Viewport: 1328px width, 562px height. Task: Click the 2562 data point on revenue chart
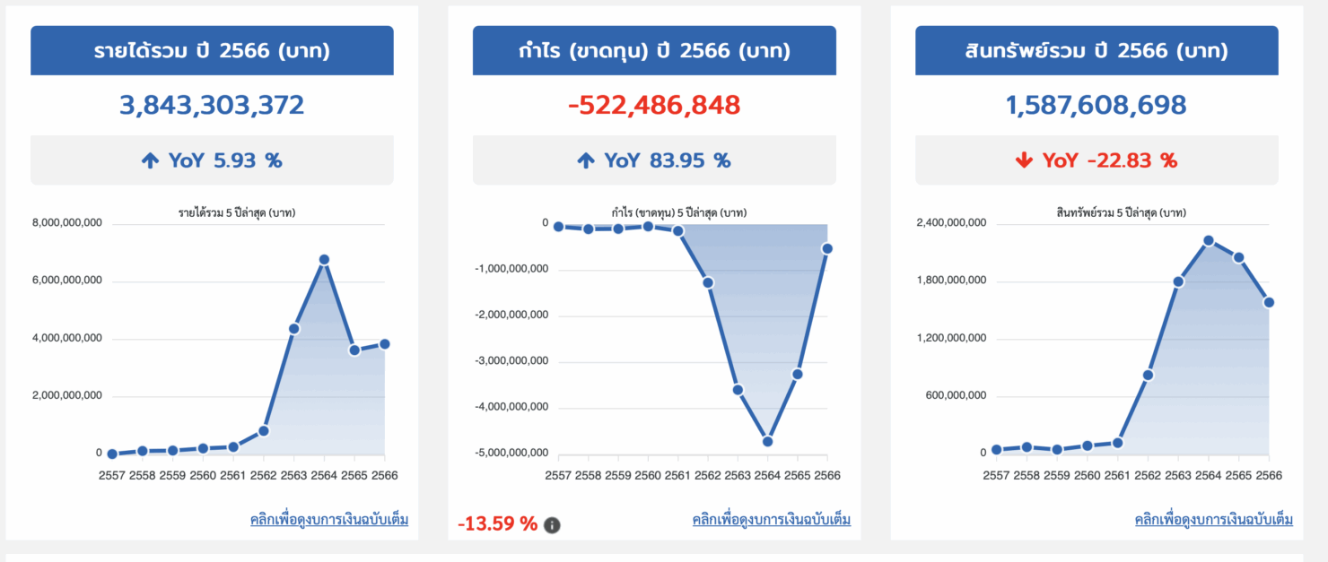click(x=262, y=431)
